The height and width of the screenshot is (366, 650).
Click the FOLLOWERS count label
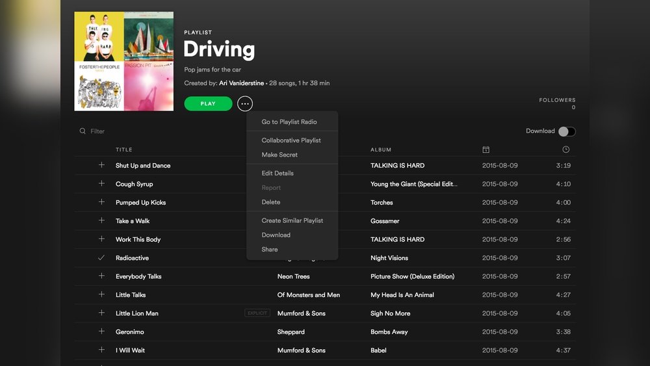coord(557,100)
